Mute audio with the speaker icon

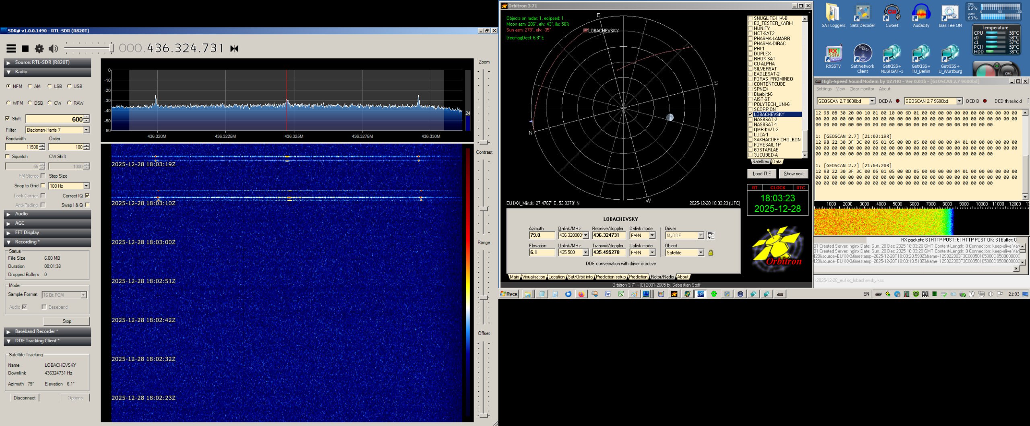(53, 49)
